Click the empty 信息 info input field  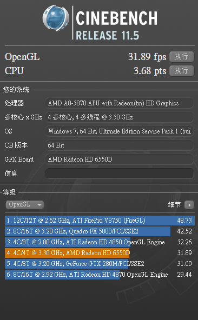click(120, 174)
